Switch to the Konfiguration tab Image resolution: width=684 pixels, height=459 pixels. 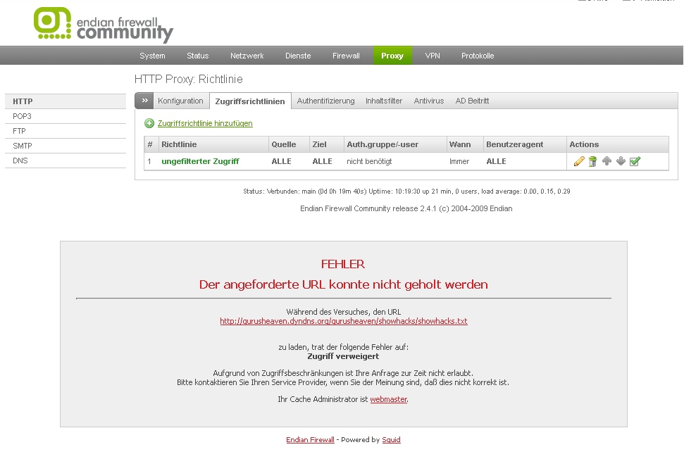[180, 101]
